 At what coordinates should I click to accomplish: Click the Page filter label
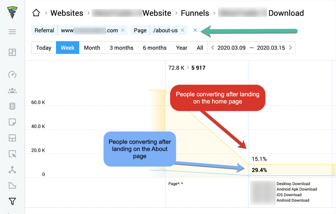[x=140, y=30]
